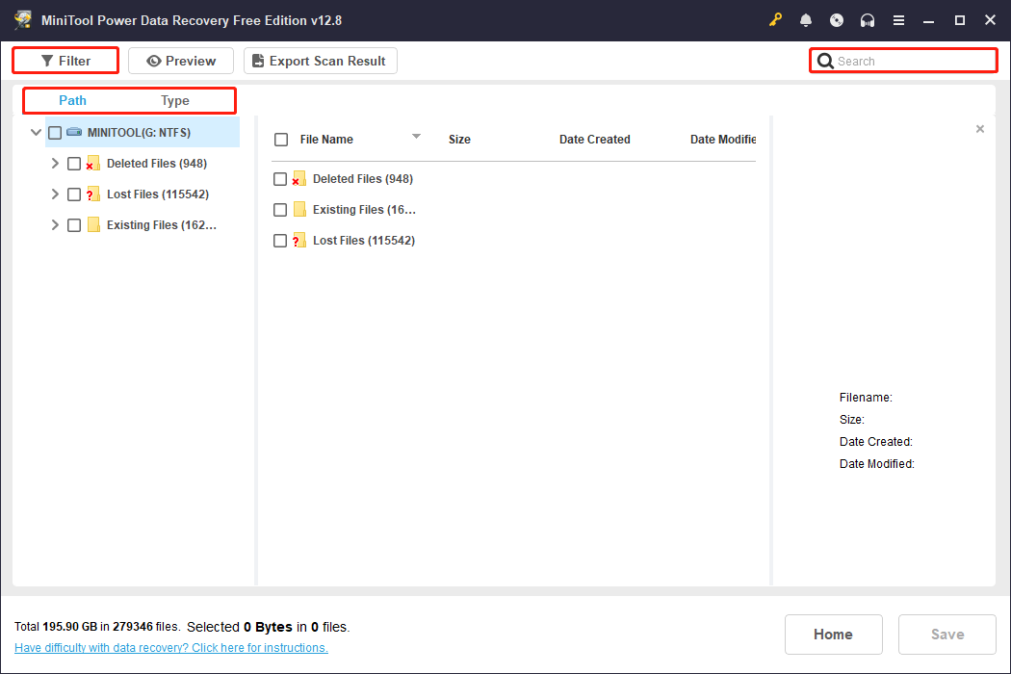Screen dimensions: 1011x674
Task: Open the data recovery instructions link
Action: click(170, 647)
